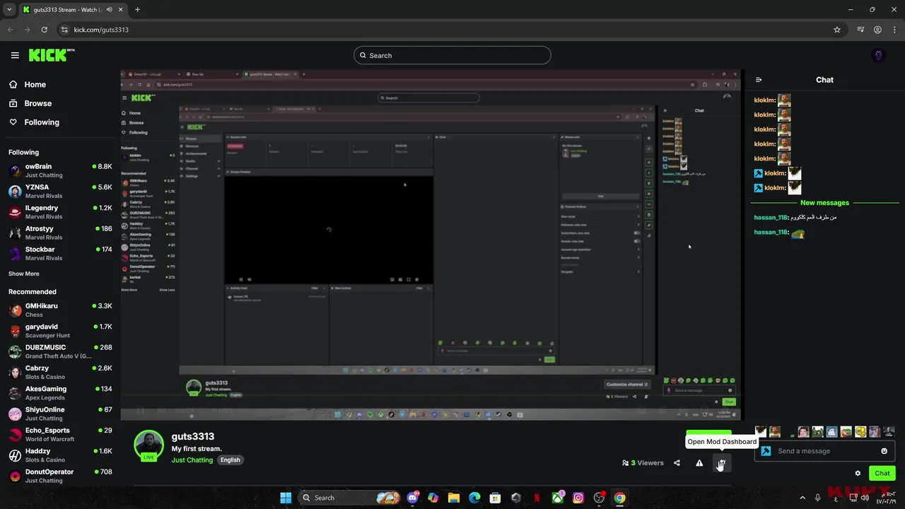The width and height of the screenshot is (905, 509).
Task: Open Discord from taskbar
Action: [x=412, y=498]
